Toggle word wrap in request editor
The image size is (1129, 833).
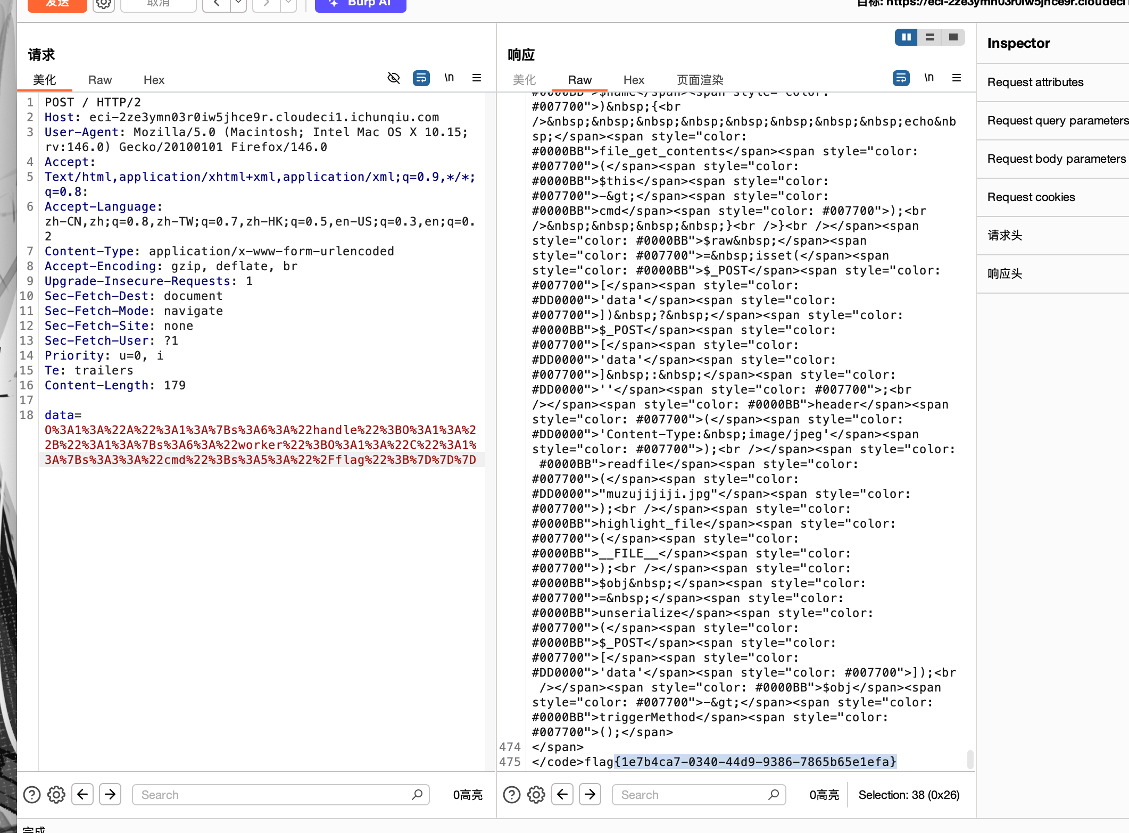[421, 78]
